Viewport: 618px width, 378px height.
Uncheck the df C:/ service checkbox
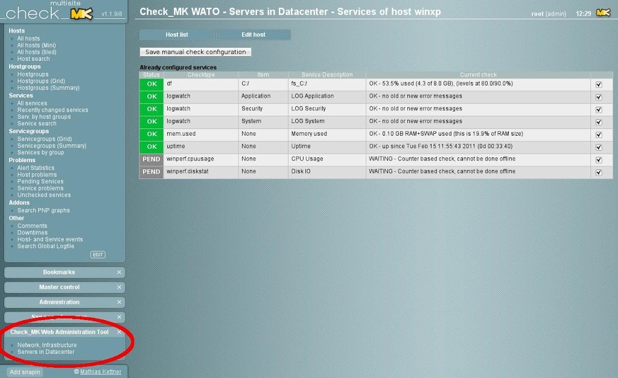(x=599, y=84)
